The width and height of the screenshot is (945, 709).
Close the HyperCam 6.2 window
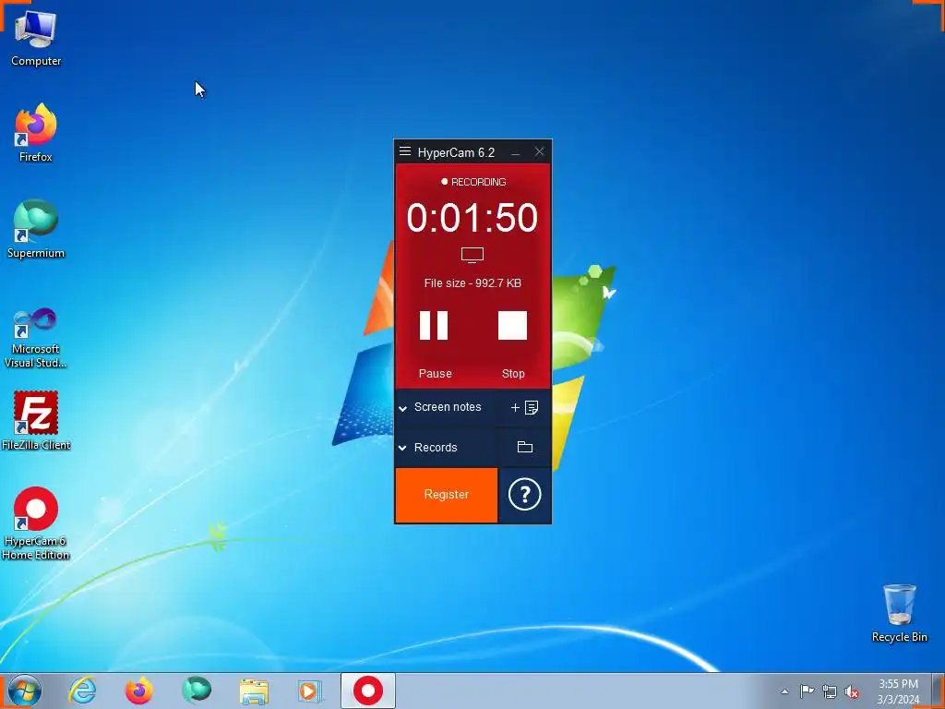pyautogui.click(x=539, y=152)
